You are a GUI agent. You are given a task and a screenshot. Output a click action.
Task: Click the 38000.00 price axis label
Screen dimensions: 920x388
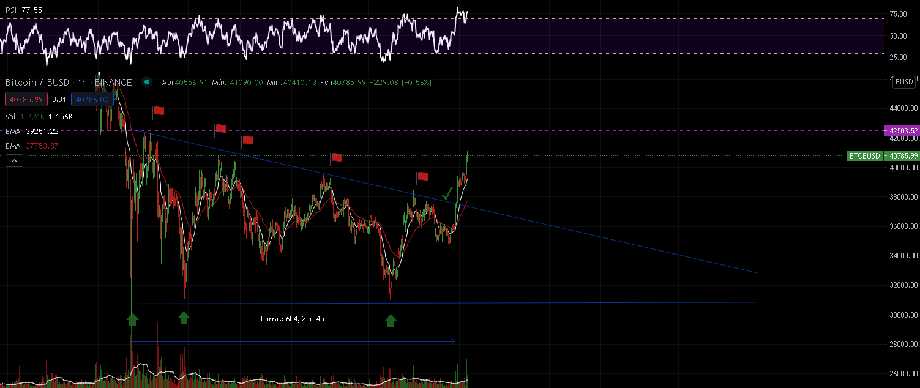click(x=902, y=197)
